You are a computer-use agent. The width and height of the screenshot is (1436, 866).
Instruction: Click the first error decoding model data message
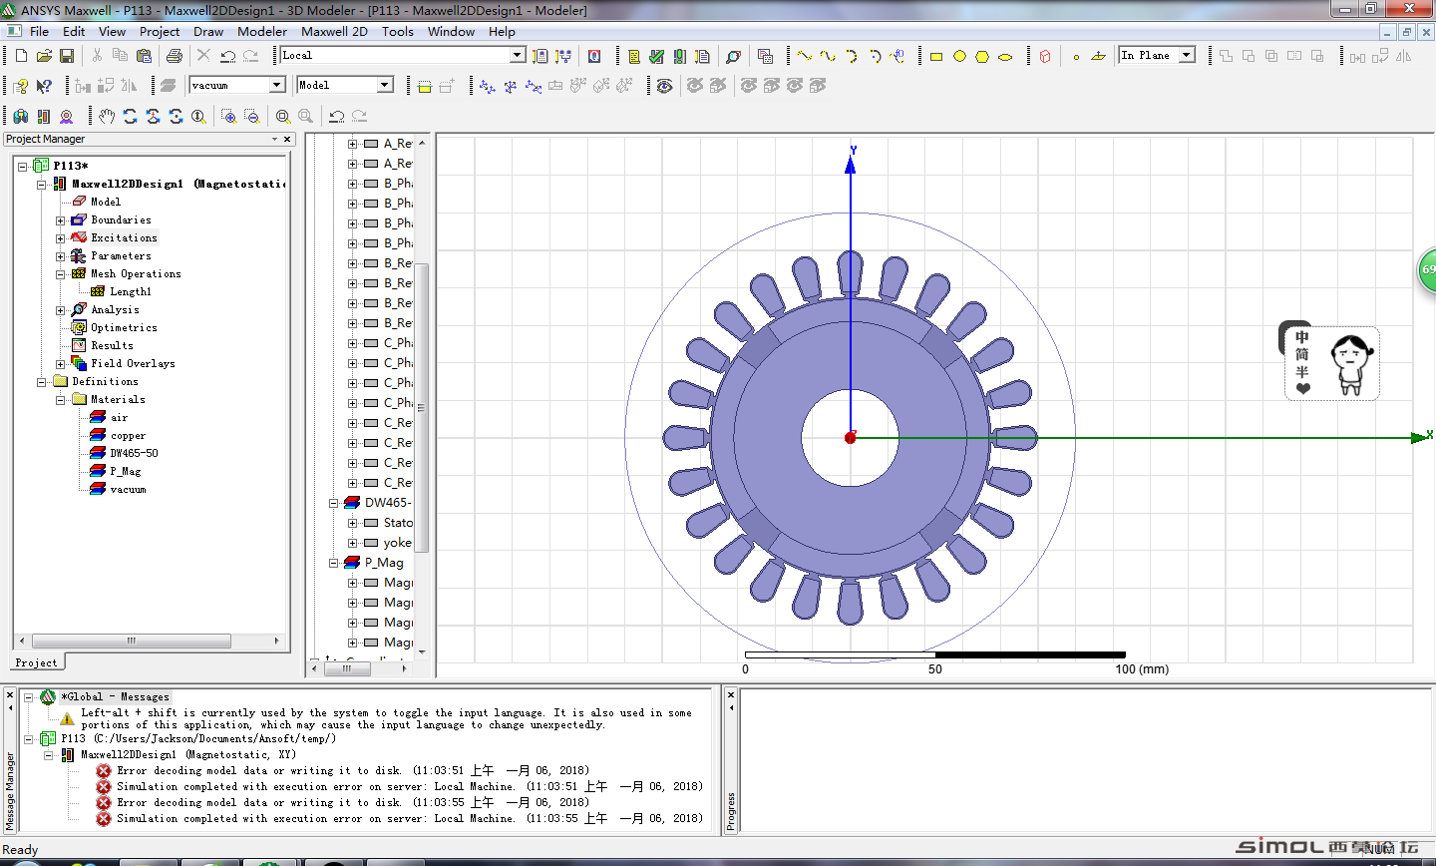point(353,771)
